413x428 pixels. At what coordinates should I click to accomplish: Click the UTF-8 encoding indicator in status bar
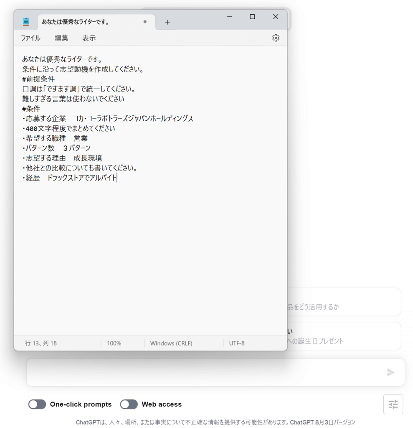coord(237,343)
